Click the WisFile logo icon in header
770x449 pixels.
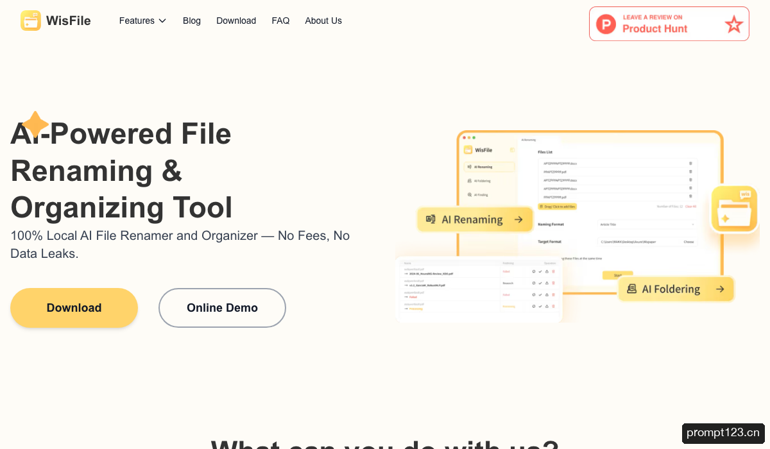pos(30,21)
